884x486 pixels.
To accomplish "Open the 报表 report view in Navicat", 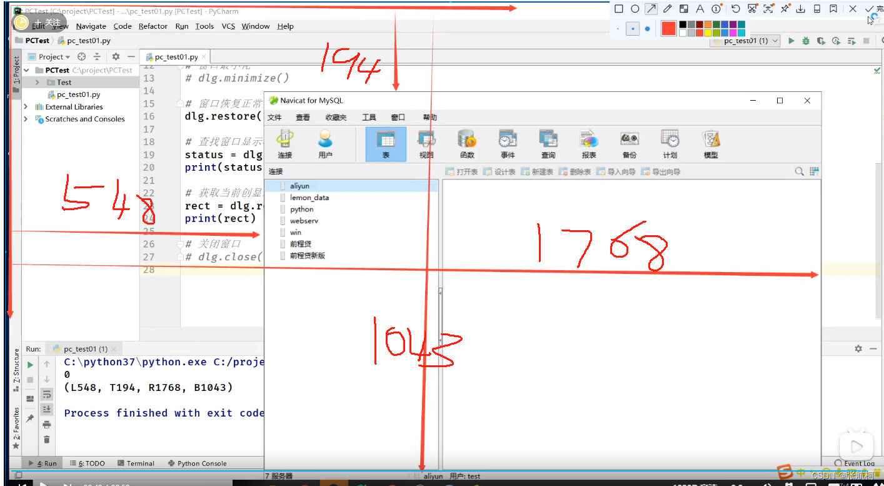I will coord(589,144).
